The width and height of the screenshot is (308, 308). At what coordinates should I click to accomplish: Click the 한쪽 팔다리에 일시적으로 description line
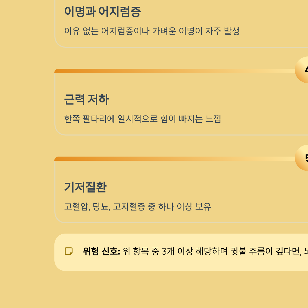(x=142, y=119)
